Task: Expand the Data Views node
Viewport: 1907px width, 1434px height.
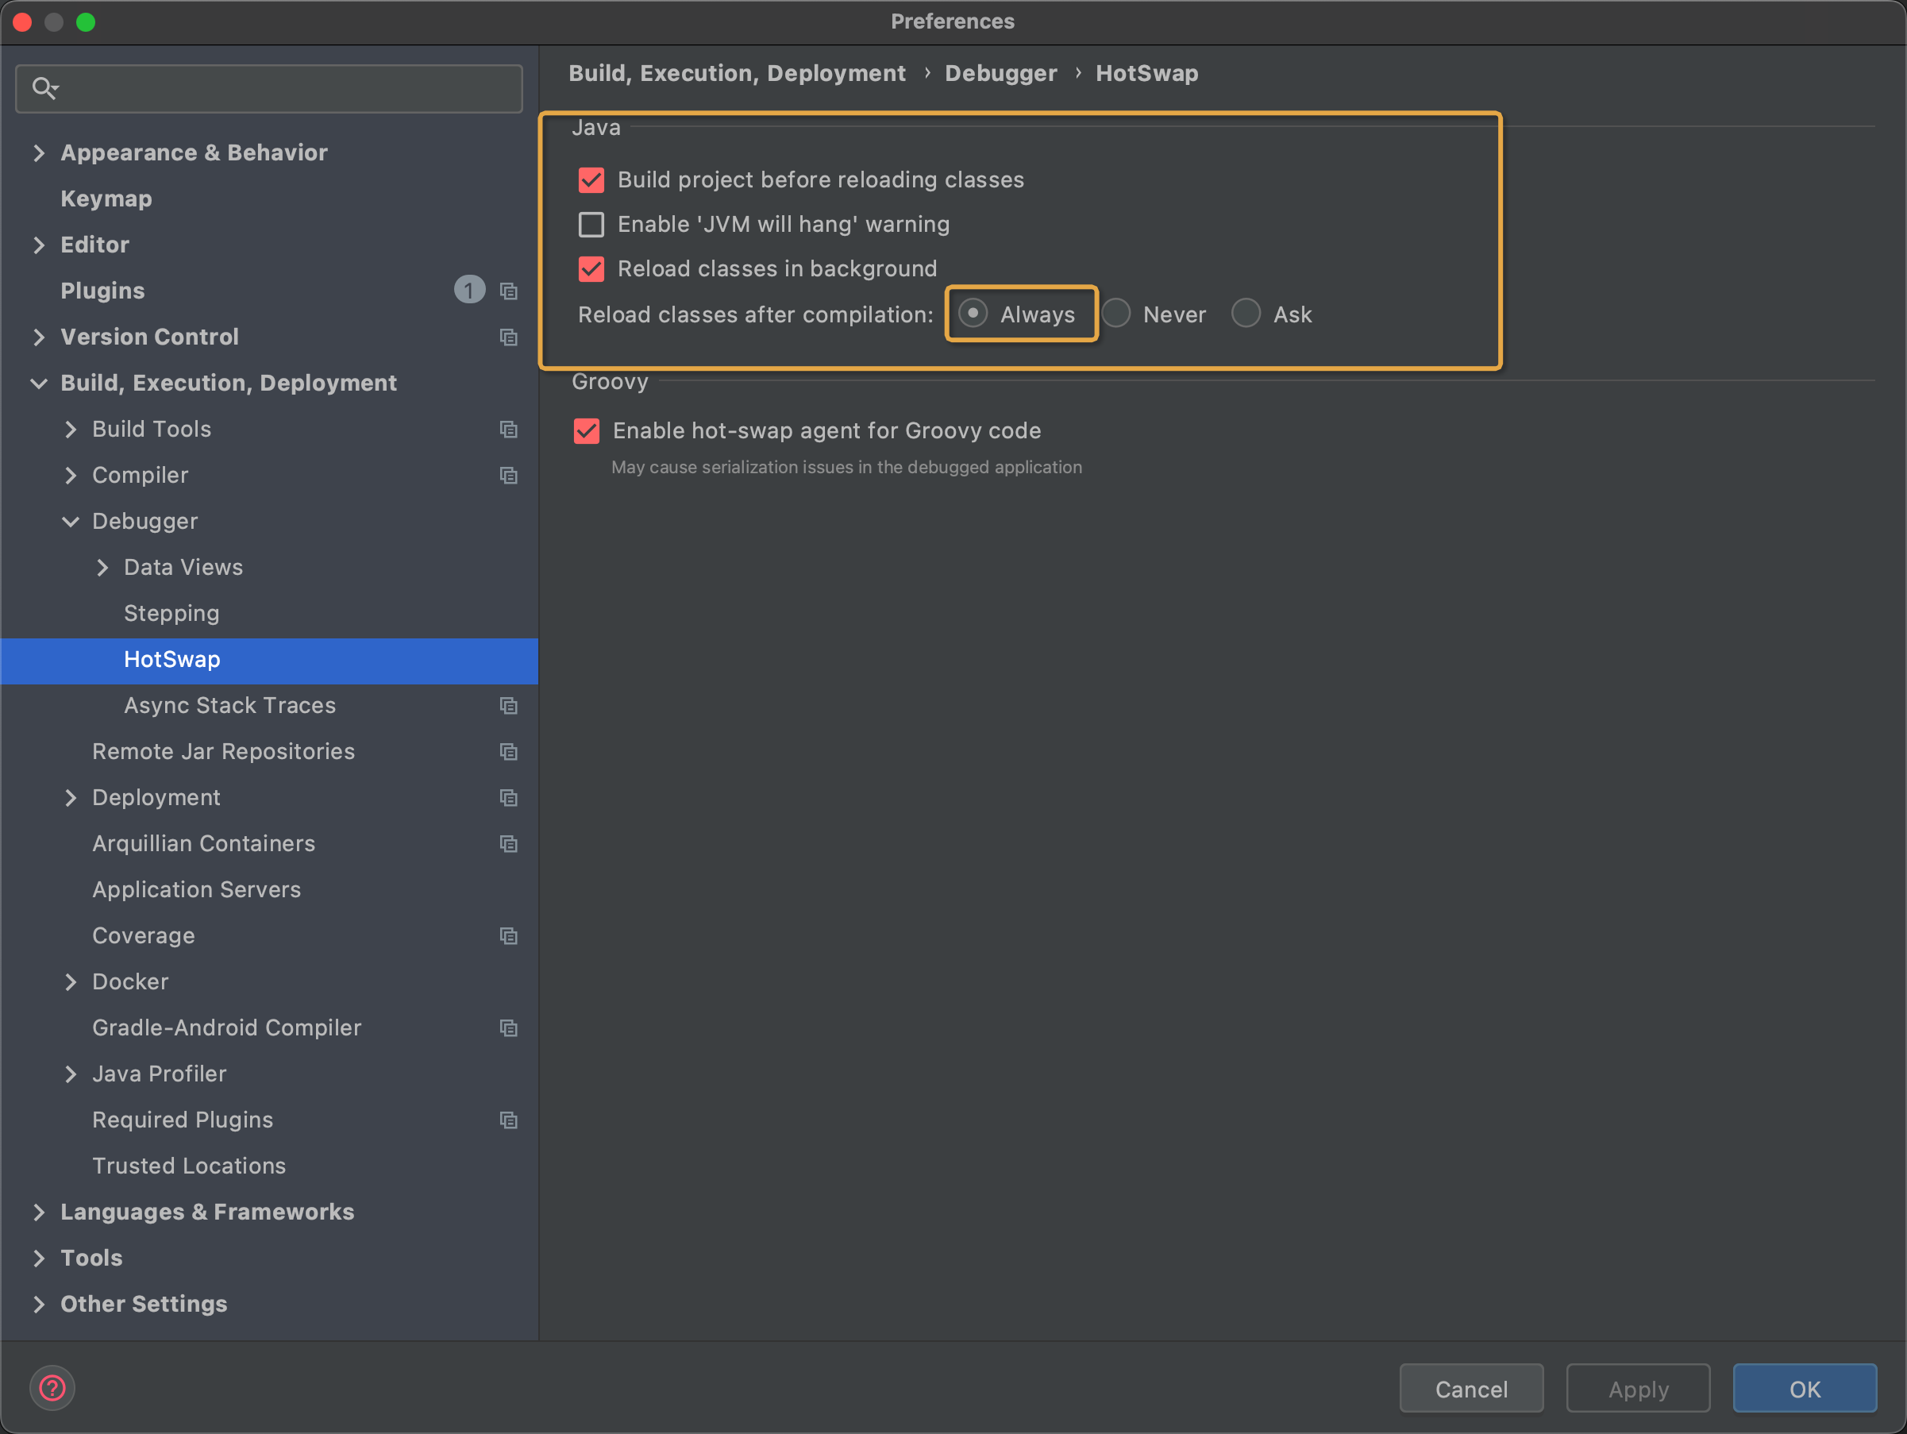Action: pos(102,568)
